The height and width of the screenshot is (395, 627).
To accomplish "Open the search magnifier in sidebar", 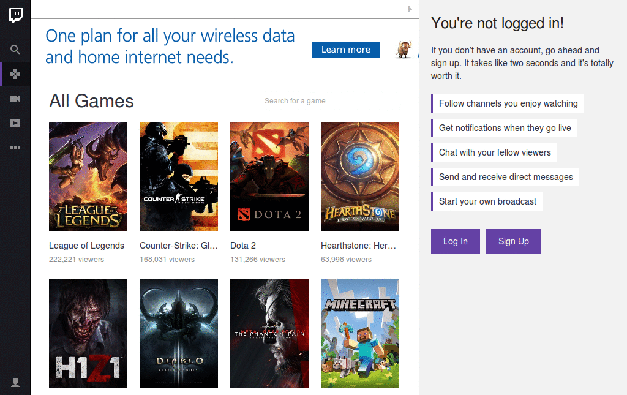I will point(15,50).
